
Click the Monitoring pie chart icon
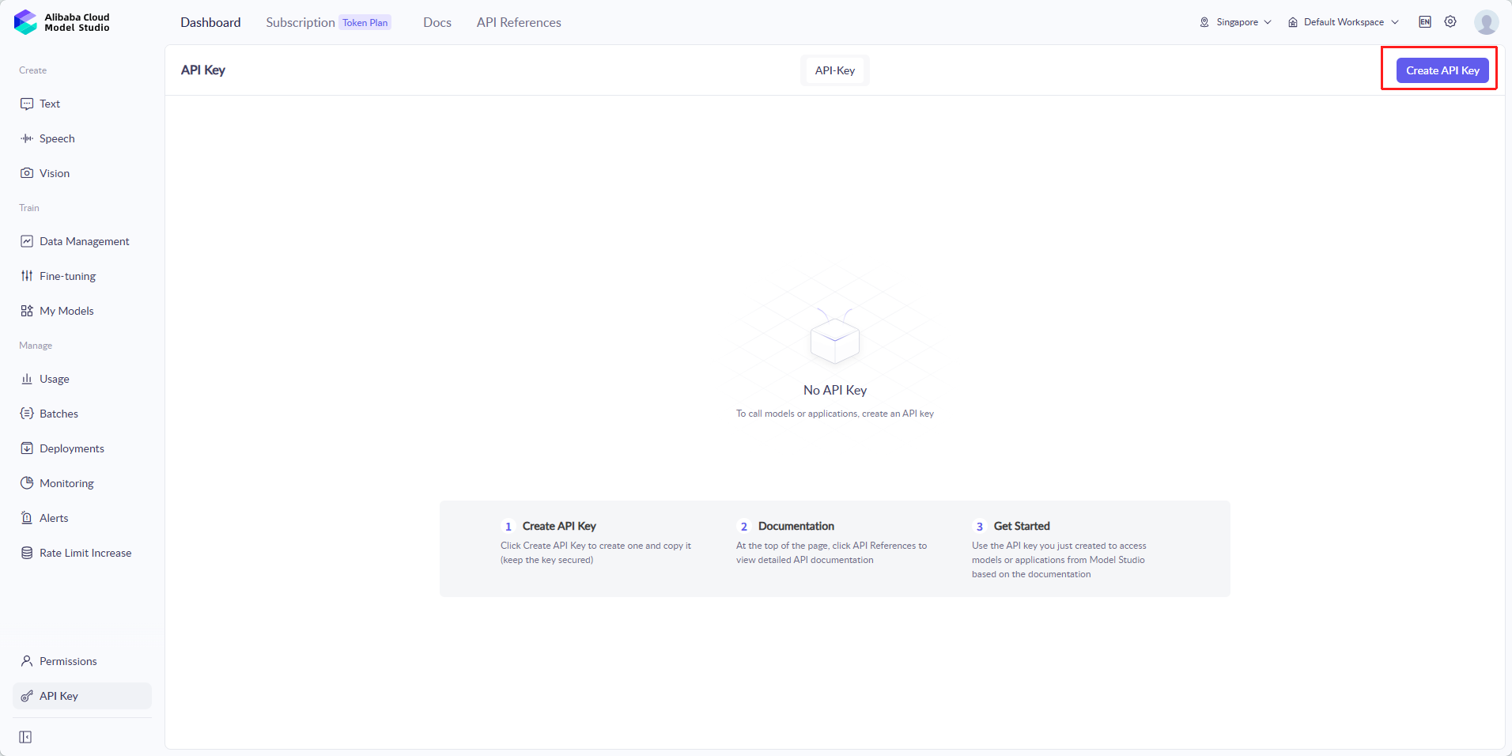[27, 483]
